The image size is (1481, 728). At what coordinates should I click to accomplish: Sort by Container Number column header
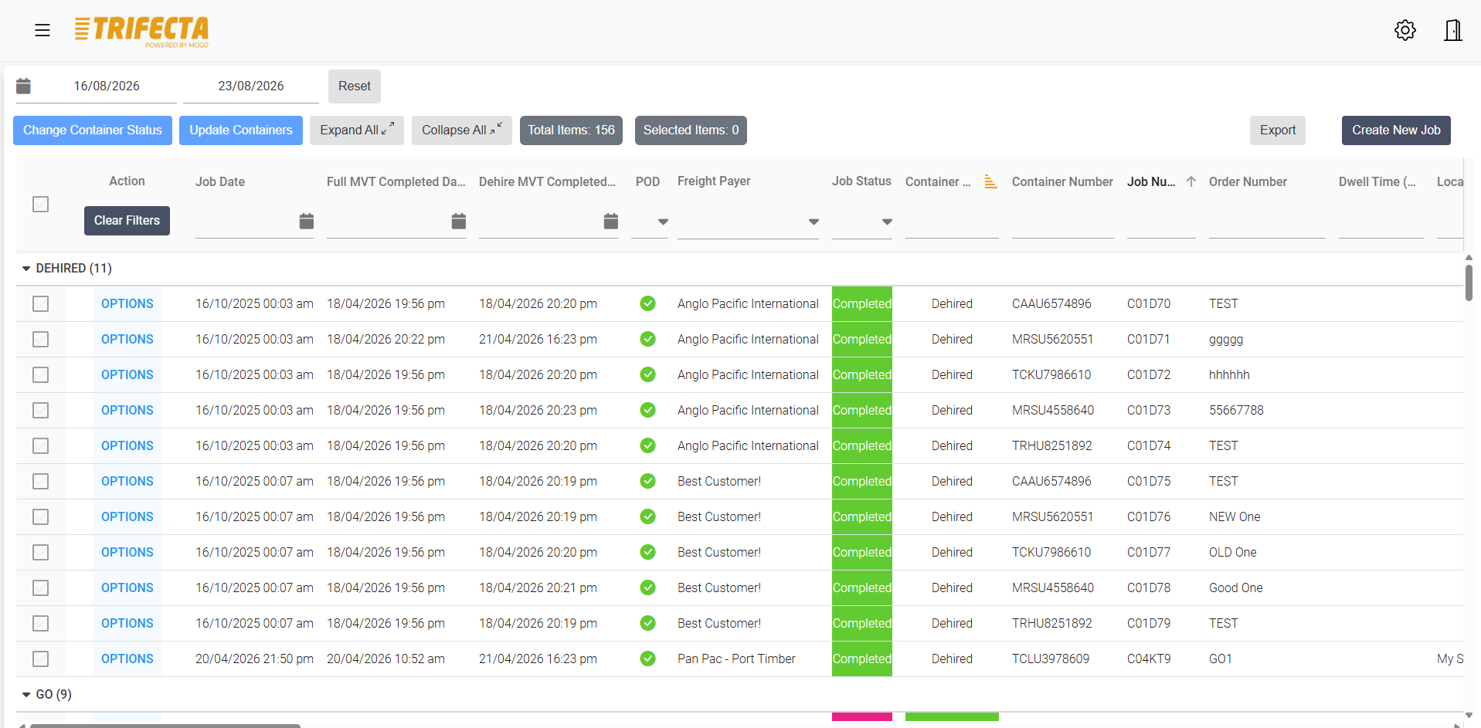click(x=1062, y=182)
